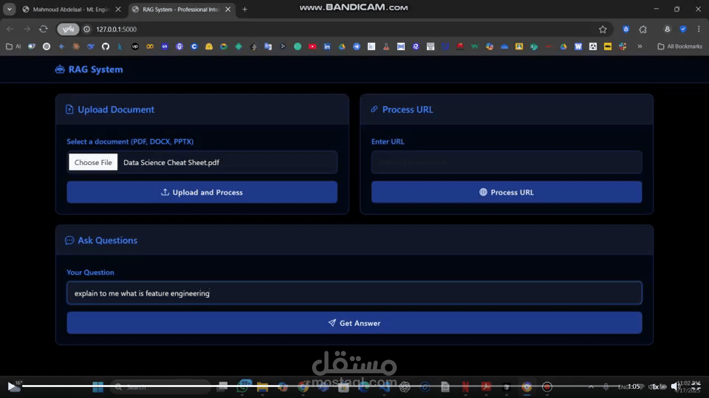The height and width of the screenshot is (398, 709).
Task: Click the RAG System robot logo icon
Action: click(x=59, y=69)
